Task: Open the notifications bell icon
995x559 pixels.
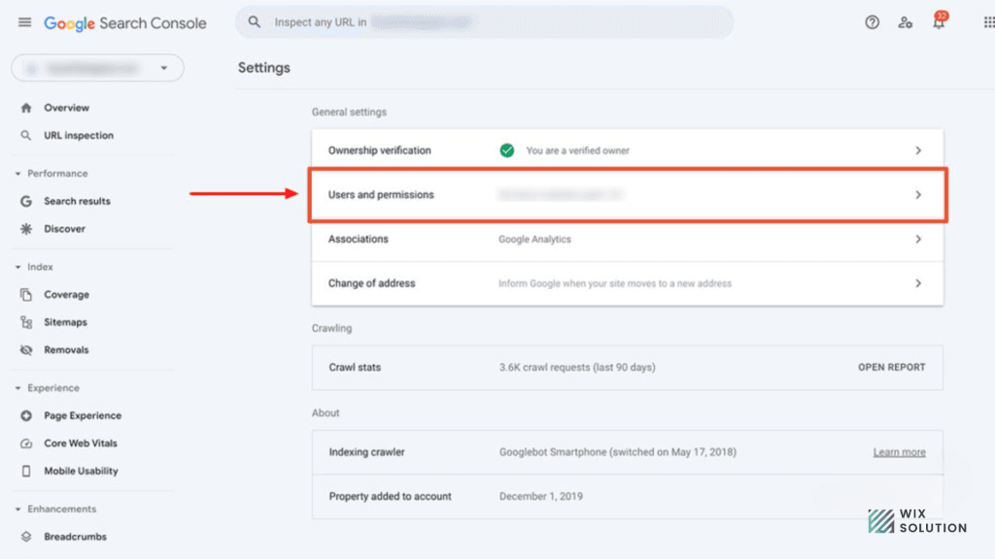Action: pyautogui.click(x=939, y=22)
